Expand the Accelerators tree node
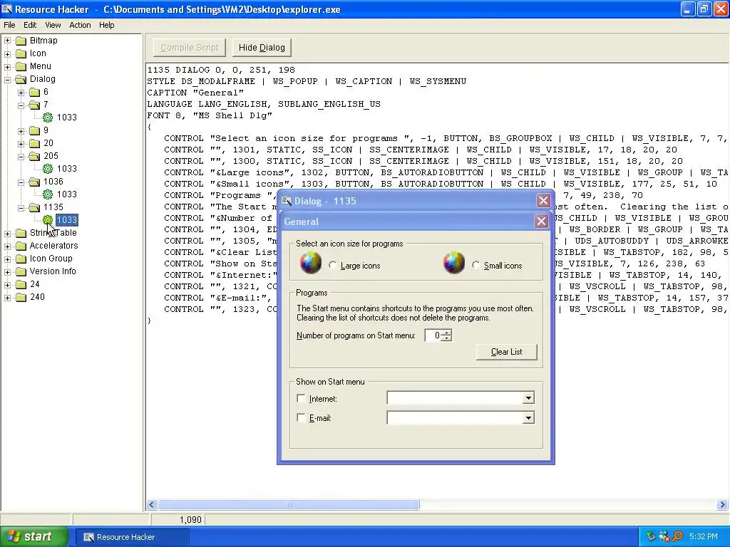 pos(7,246)
